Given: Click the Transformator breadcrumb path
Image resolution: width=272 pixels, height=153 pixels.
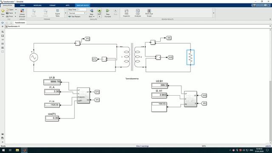Looking at the screenshot, I should click(12, 26).
